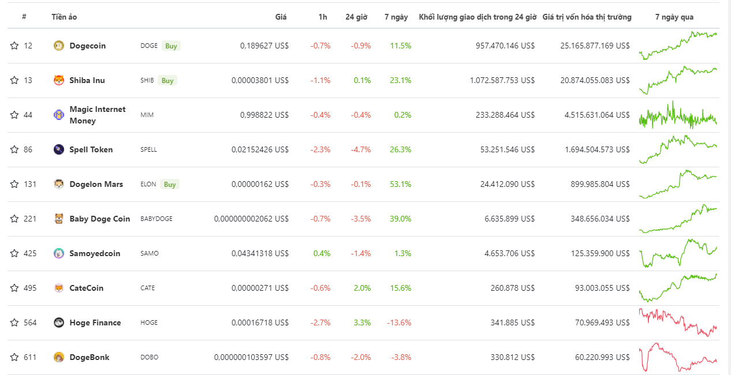Star Dogecoin to add it to watchlist

pos(14,46)
